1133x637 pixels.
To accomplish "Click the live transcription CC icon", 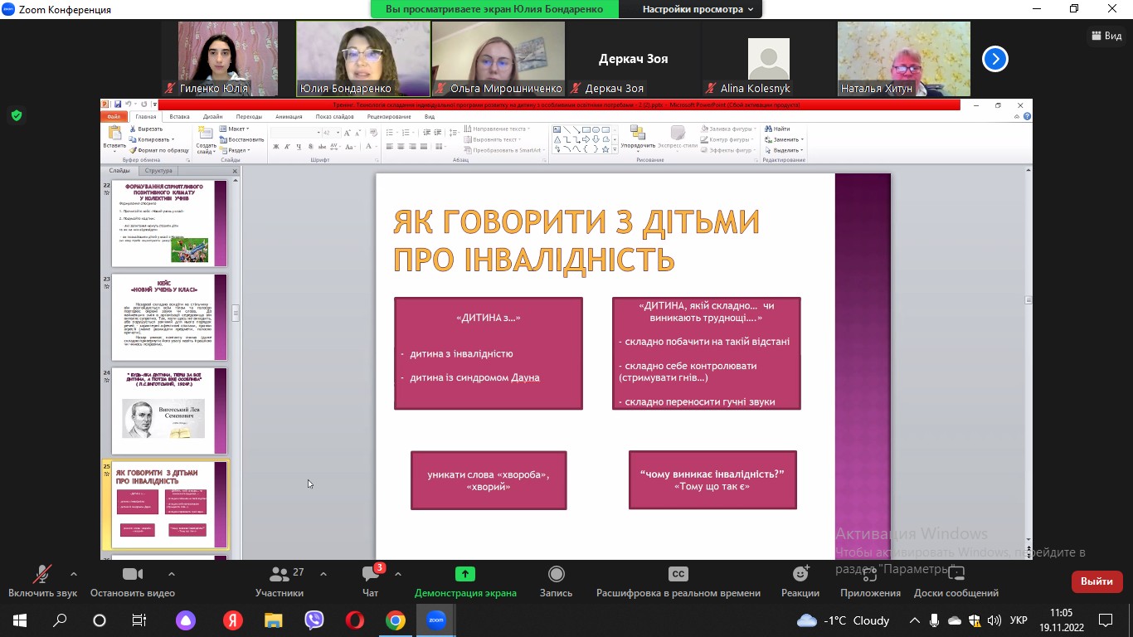I will [x=678, y=575].
